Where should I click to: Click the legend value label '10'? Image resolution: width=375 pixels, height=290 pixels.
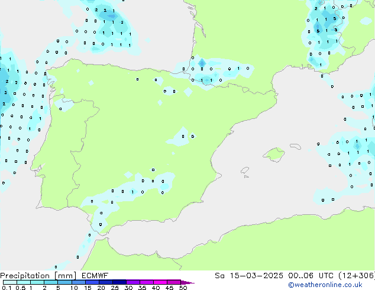coord(74,288)
